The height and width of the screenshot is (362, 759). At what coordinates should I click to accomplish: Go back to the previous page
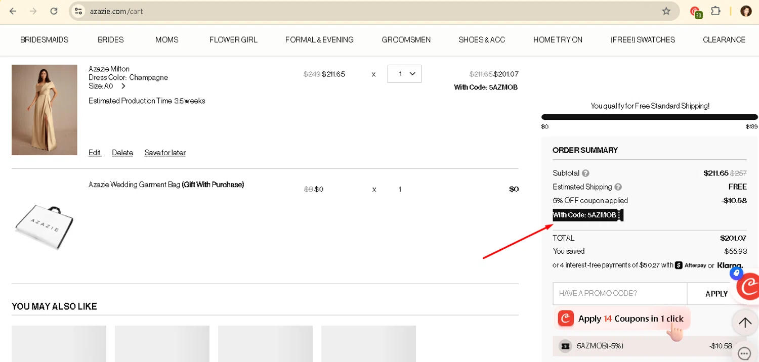13,11
